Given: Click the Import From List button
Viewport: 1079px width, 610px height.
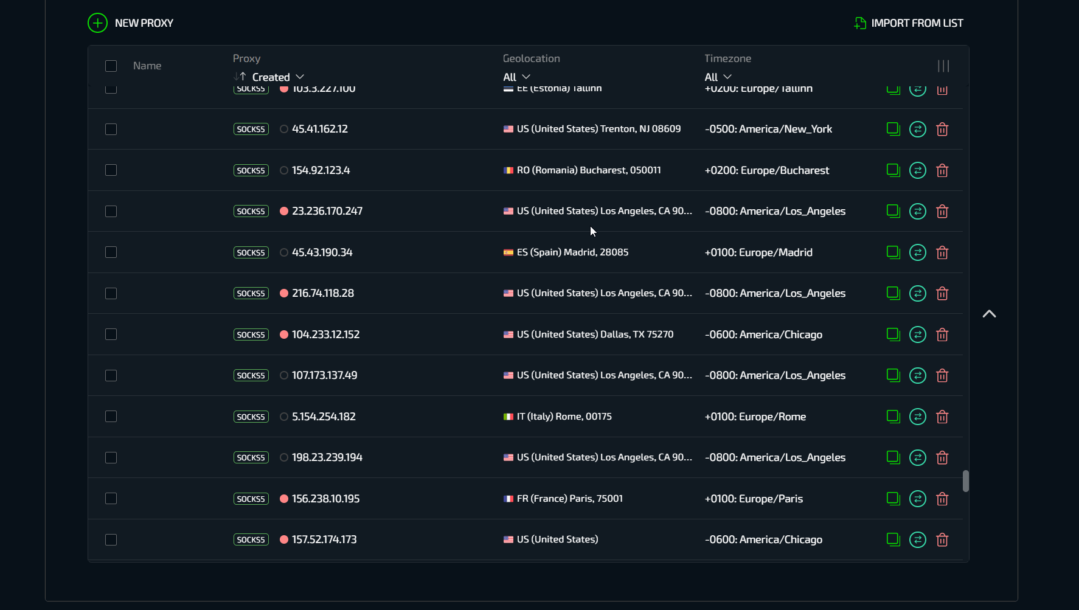Looking at the screenshot, I should [x=909, y=23].
